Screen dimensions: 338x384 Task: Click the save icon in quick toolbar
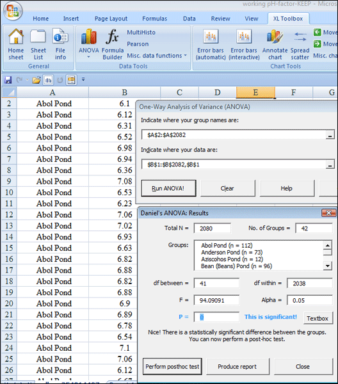pos(8,80)
